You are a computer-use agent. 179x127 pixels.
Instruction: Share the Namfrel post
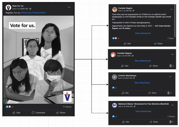click(x=154, y=122)
